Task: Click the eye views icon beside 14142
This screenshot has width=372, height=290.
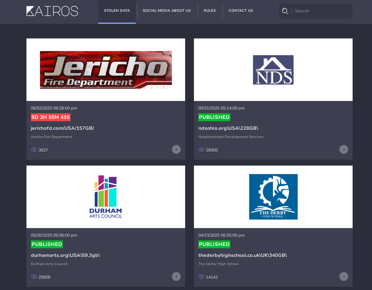Action: click(x=202, y=277)
